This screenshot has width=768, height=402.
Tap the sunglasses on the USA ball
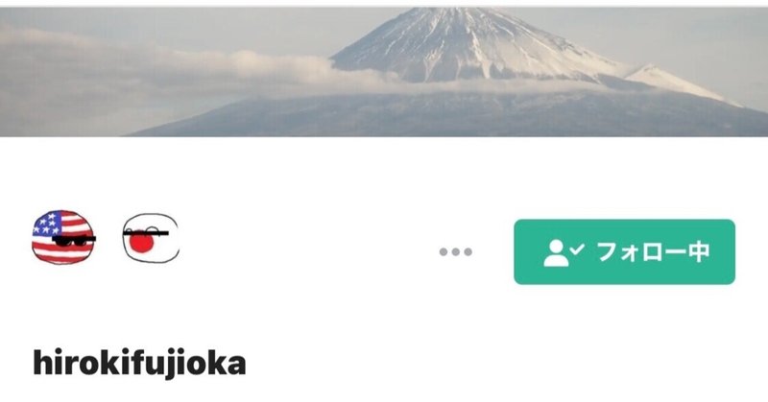[74, 241]
